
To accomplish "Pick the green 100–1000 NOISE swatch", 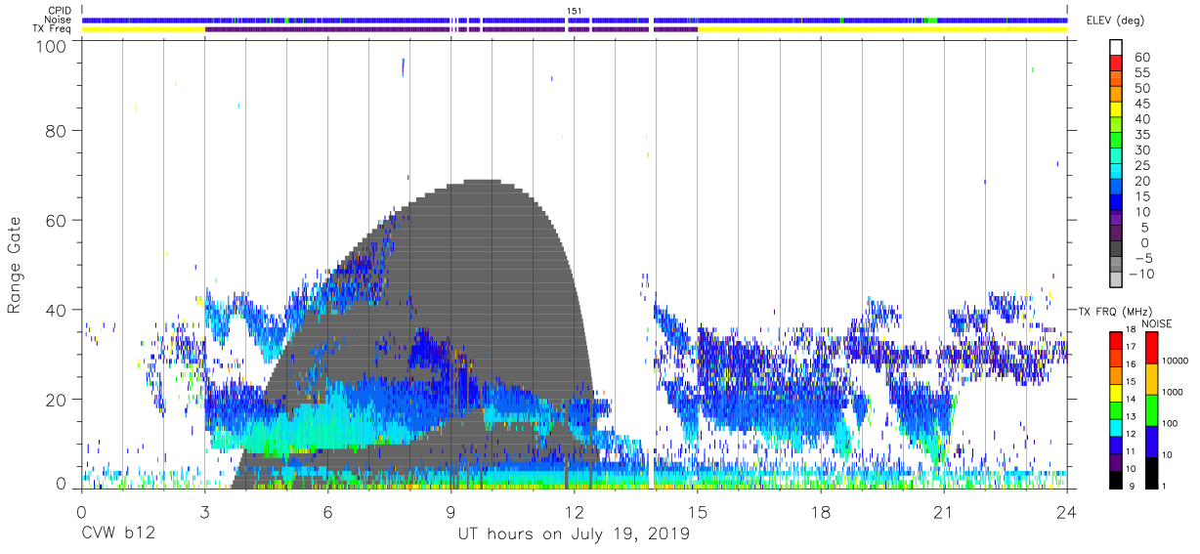I will pyautogui.click(x=1151, y=410).
